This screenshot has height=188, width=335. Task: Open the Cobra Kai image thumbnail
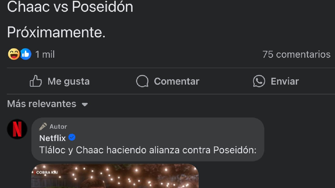click(115, 176)
